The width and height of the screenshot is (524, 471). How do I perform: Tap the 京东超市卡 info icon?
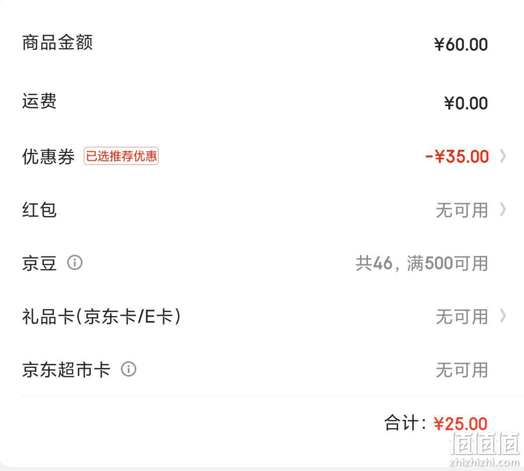[x=128, y=369]
